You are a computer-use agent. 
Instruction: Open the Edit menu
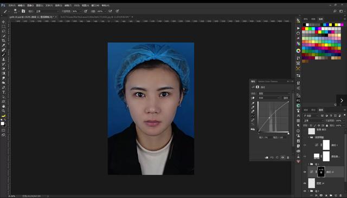(21, 5)
